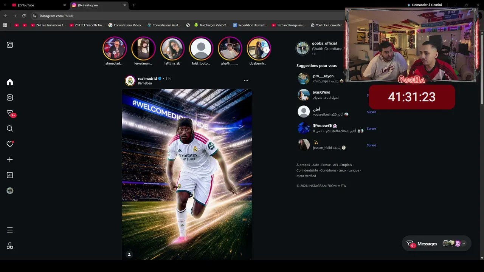
Task: Open realmadrid post options menu
Action: pos(246,80)
